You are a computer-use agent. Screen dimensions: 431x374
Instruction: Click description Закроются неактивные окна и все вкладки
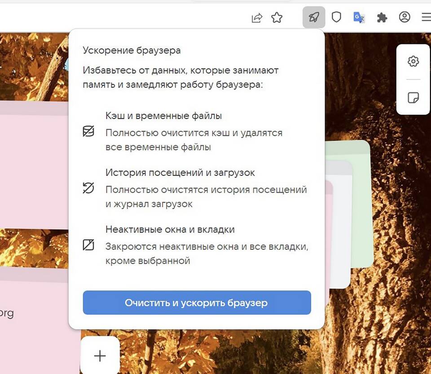pos(207,247)
